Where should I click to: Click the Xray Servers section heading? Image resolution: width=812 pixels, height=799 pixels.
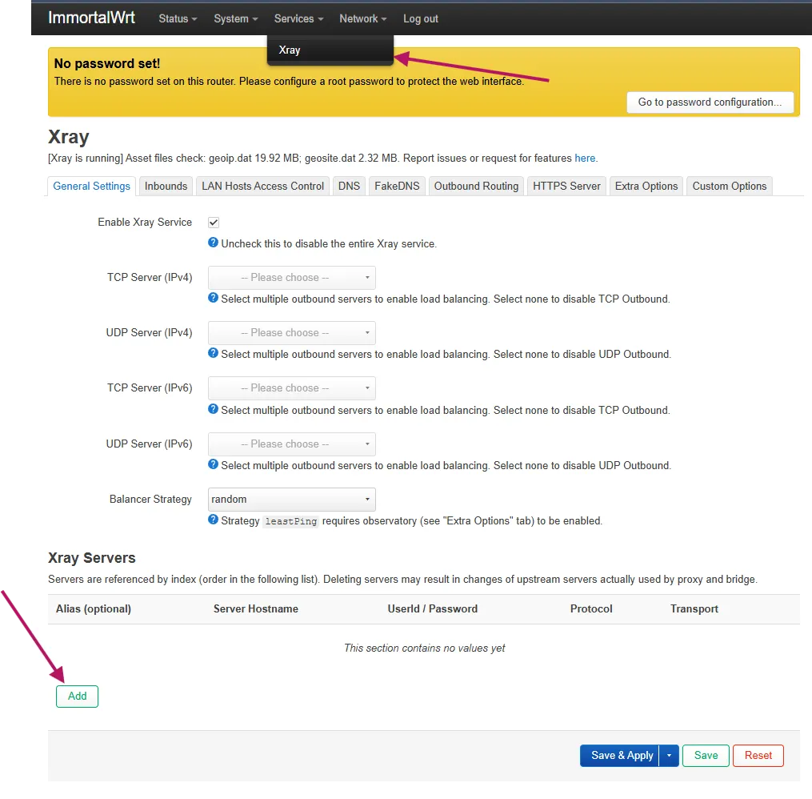[92, 557]
